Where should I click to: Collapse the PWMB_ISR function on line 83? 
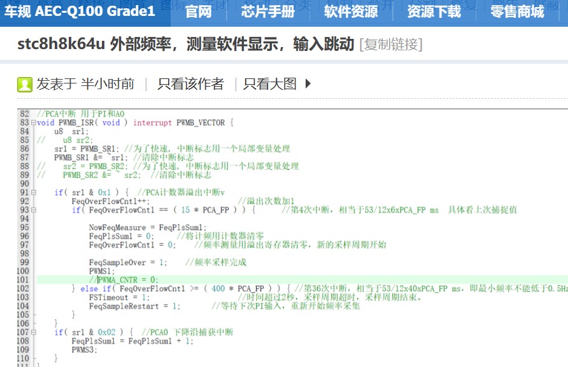coord(33,123)
